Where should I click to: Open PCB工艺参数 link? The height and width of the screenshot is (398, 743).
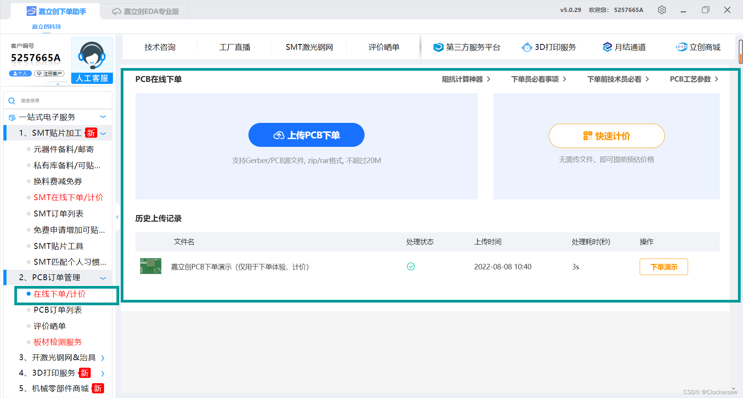[694, 79]
